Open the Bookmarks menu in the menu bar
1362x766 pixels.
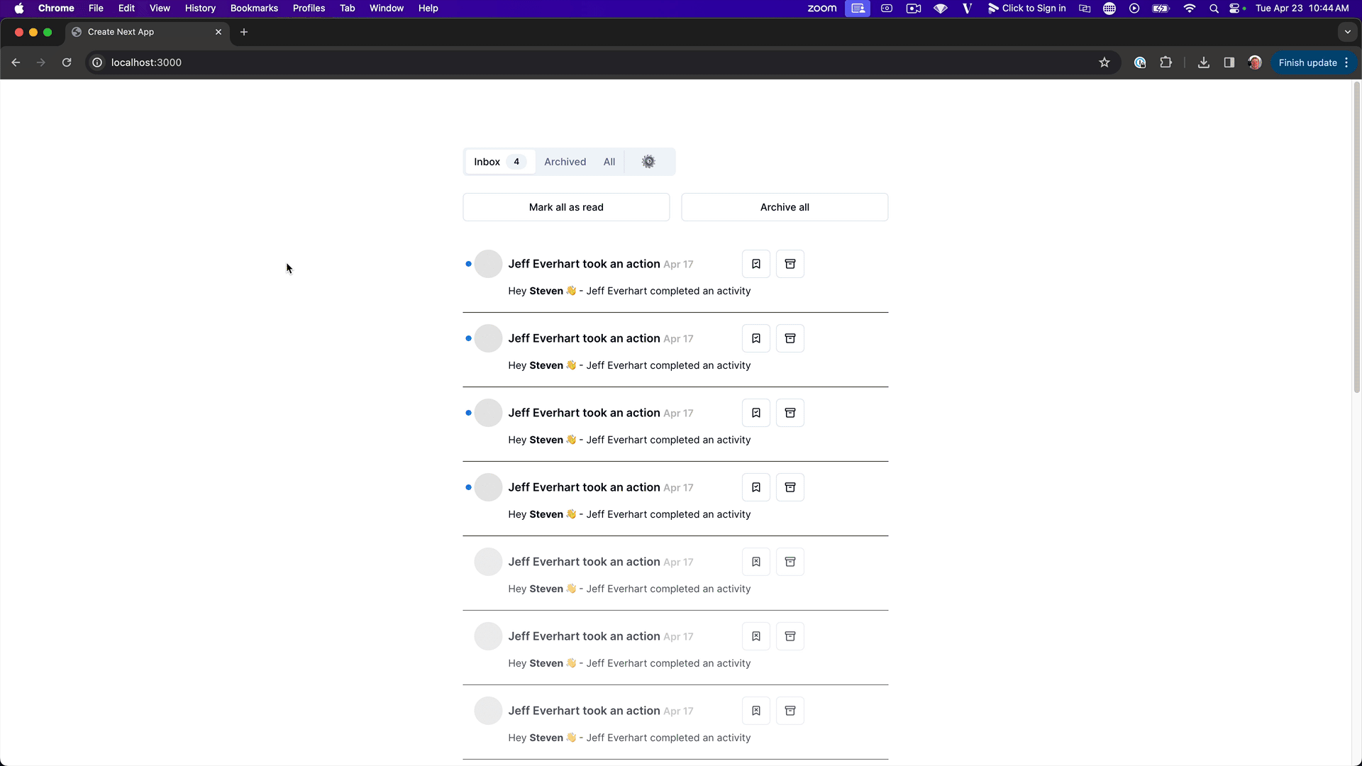[x=254, y=8]
